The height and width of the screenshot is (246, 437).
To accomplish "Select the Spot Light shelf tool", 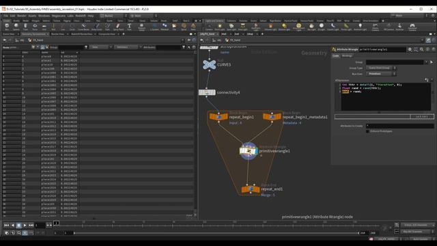I will point(231,27).
